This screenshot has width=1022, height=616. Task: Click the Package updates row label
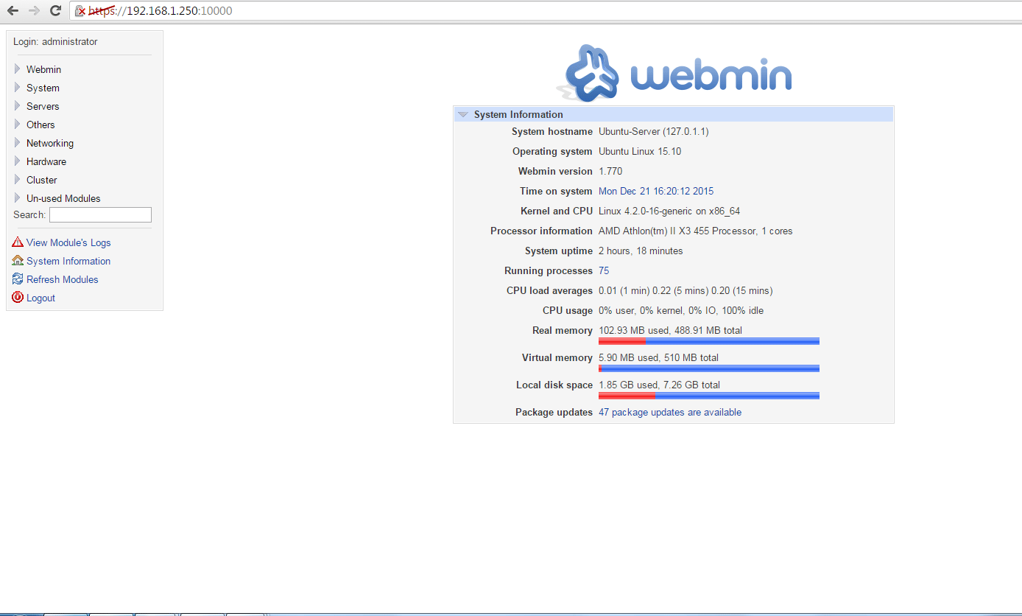tap(554, 412)
